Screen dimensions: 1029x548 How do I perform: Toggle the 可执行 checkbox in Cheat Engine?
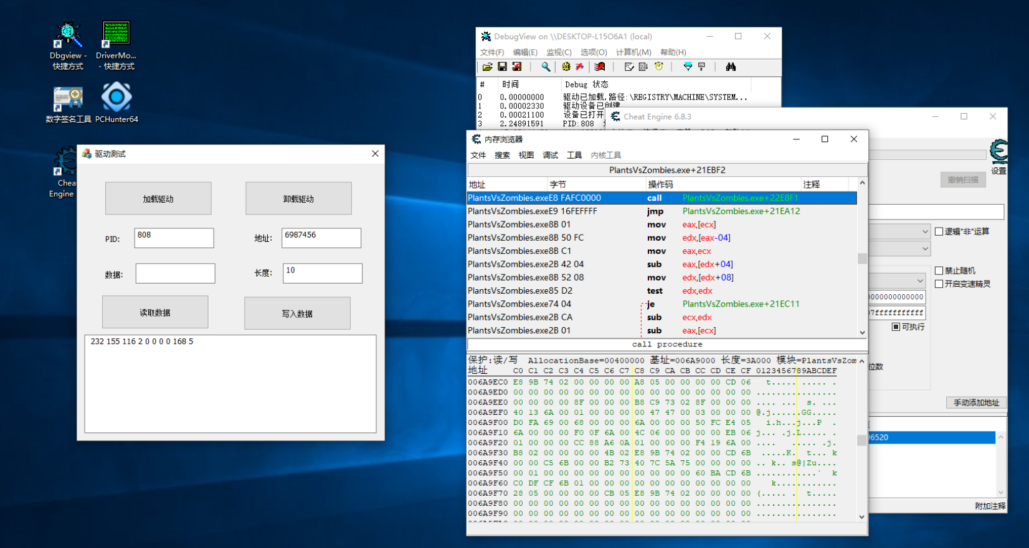tap(896, 327)
